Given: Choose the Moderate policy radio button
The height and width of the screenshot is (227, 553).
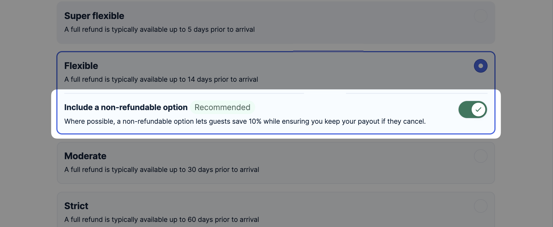Looking at the screenshot, I should [x=480, y=156].
